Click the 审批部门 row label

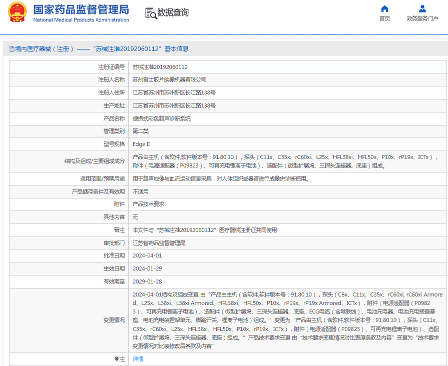[114, 243]
